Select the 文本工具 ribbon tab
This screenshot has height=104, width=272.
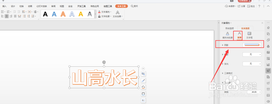pos(121,6)
